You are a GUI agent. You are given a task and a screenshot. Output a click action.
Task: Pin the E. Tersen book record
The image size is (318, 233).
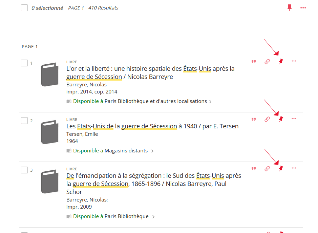280,119
